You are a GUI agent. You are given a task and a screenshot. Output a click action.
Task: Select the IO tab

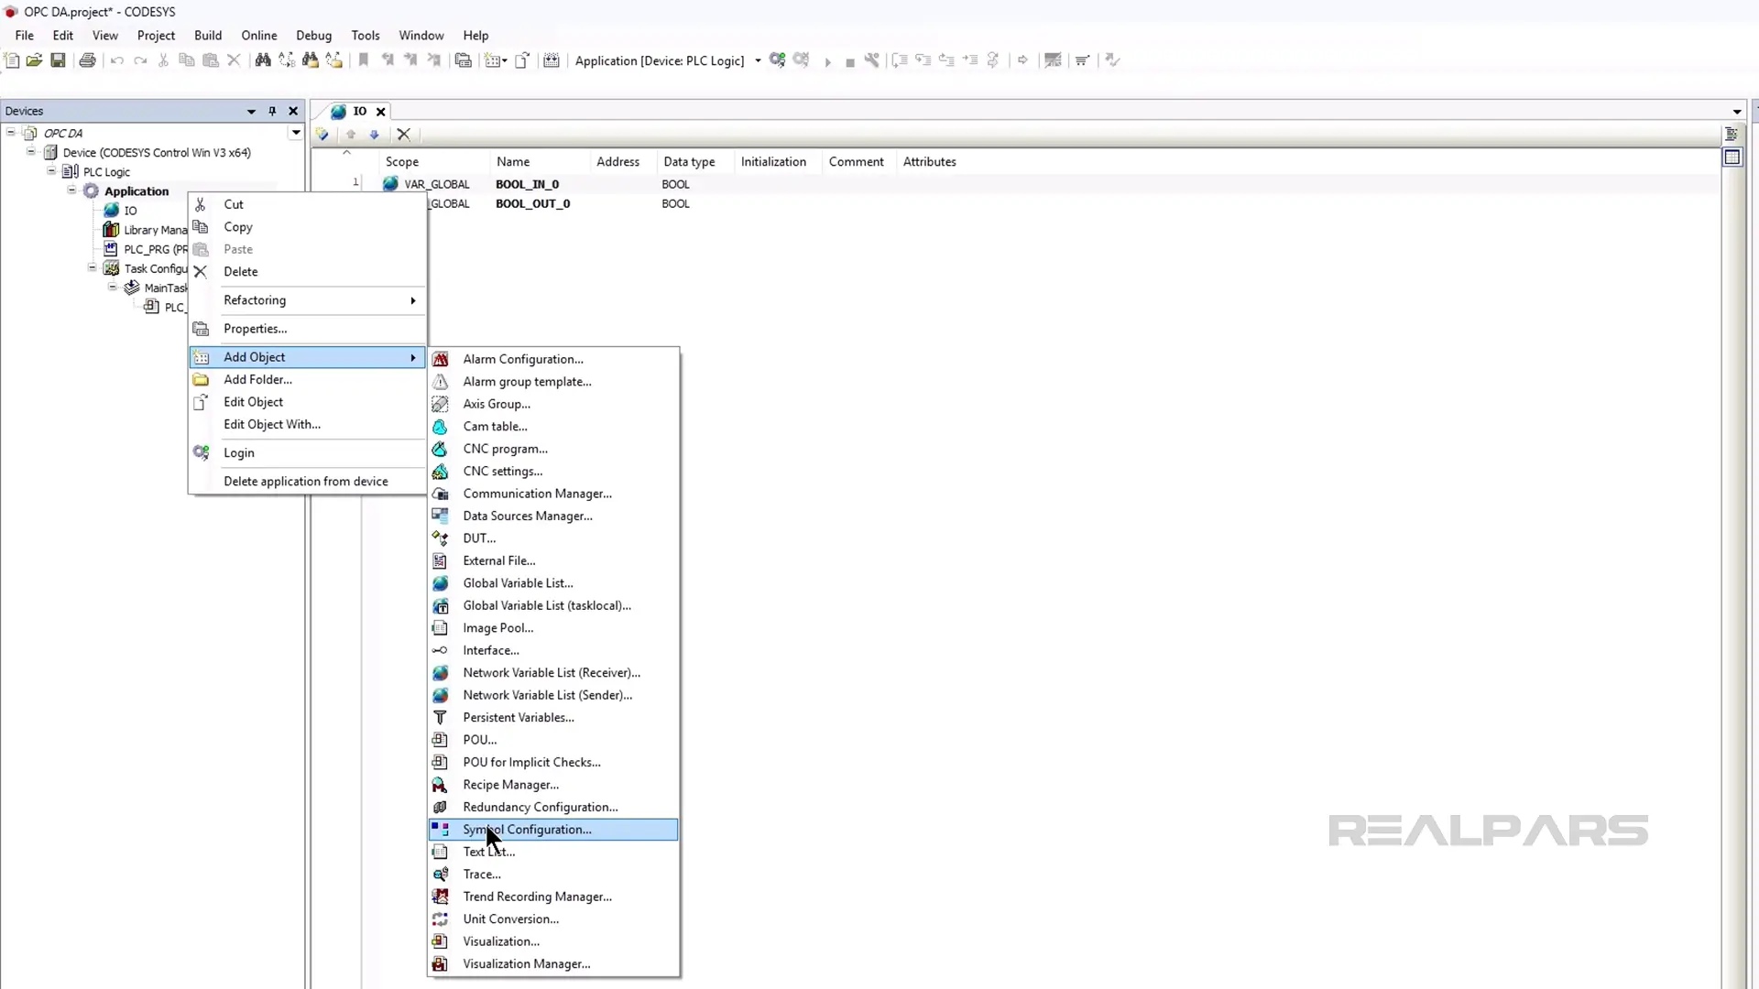(359, 111)
